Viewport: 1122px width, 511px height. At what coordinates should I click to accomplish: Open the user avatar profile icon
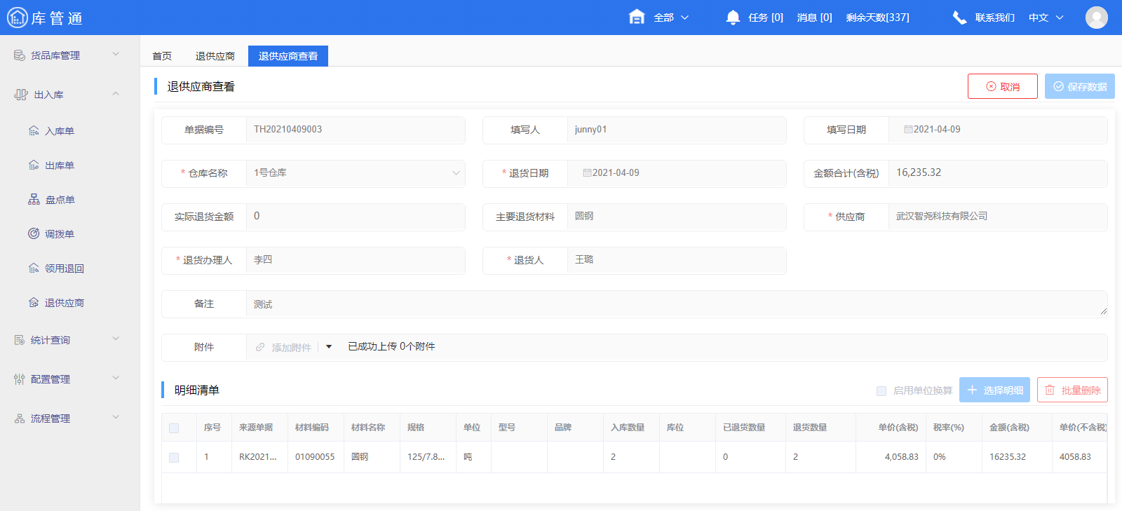click(1096, 18)
